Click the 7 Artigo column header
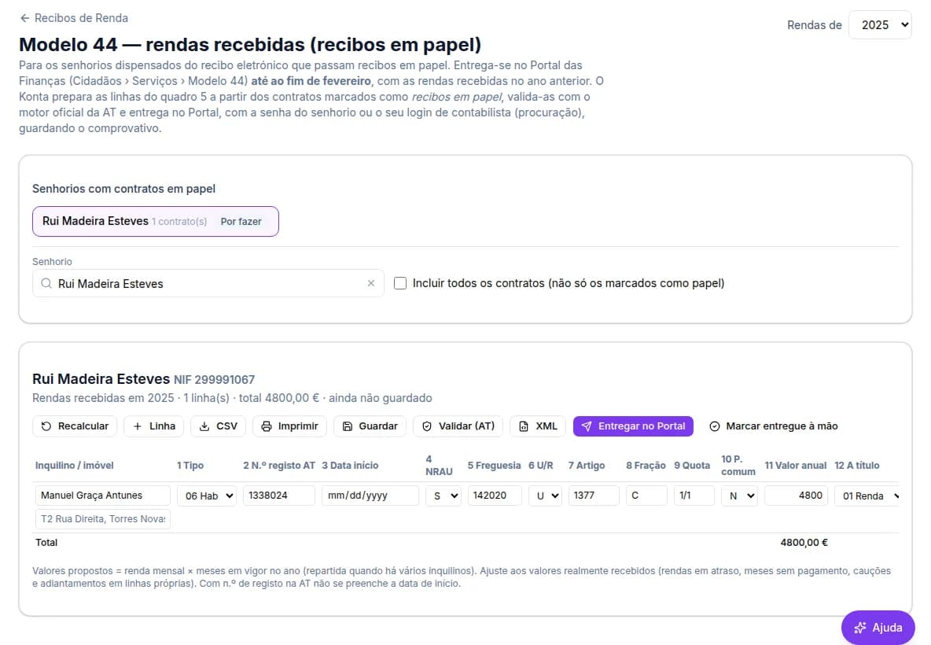The height and width of the screenshot is (645, 931). 587,466
